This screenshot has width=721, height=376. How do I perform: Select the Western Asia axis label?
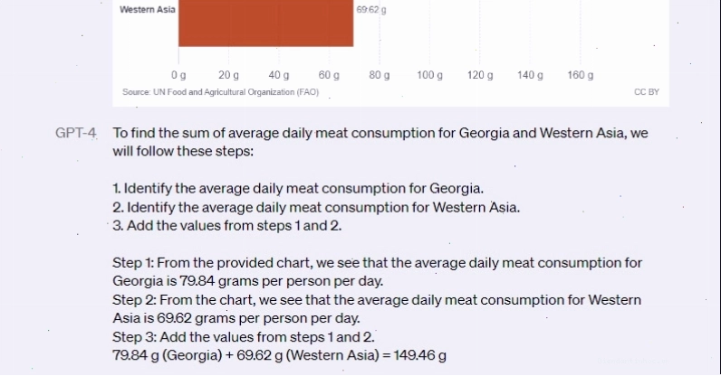pyautogui.click(x=147, y=10)
